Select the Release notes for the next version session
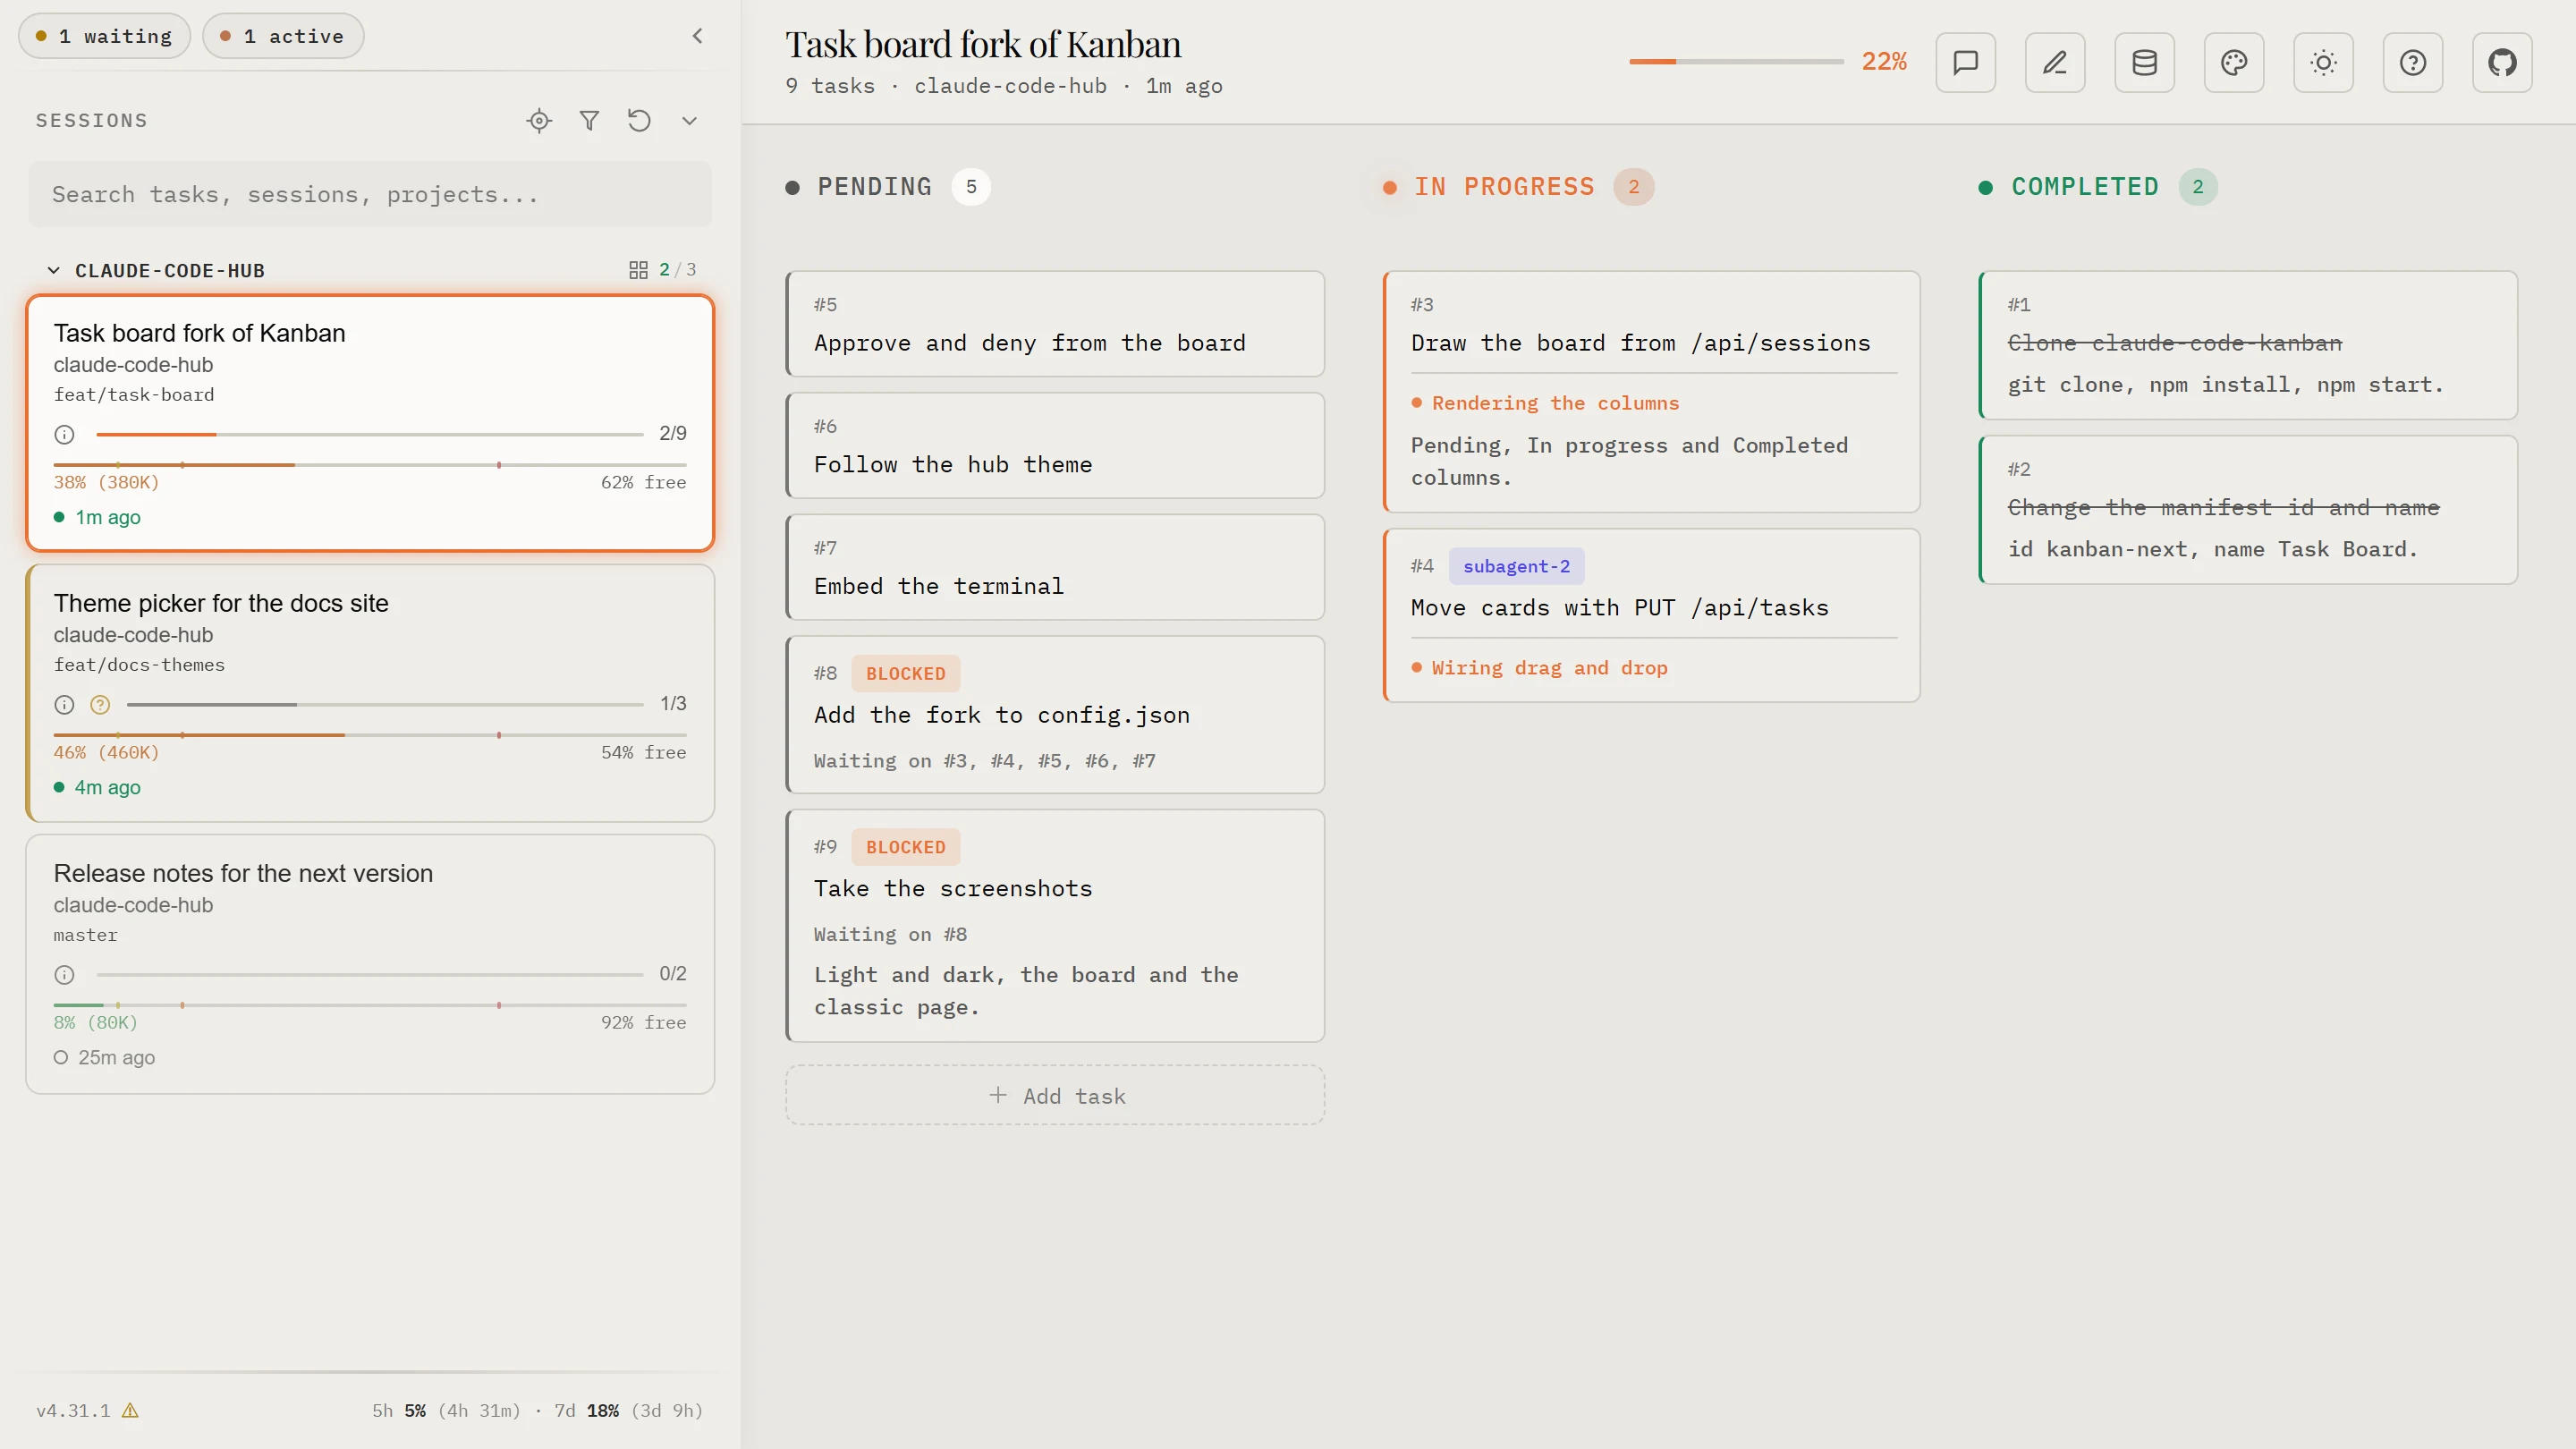 point(370,964)
